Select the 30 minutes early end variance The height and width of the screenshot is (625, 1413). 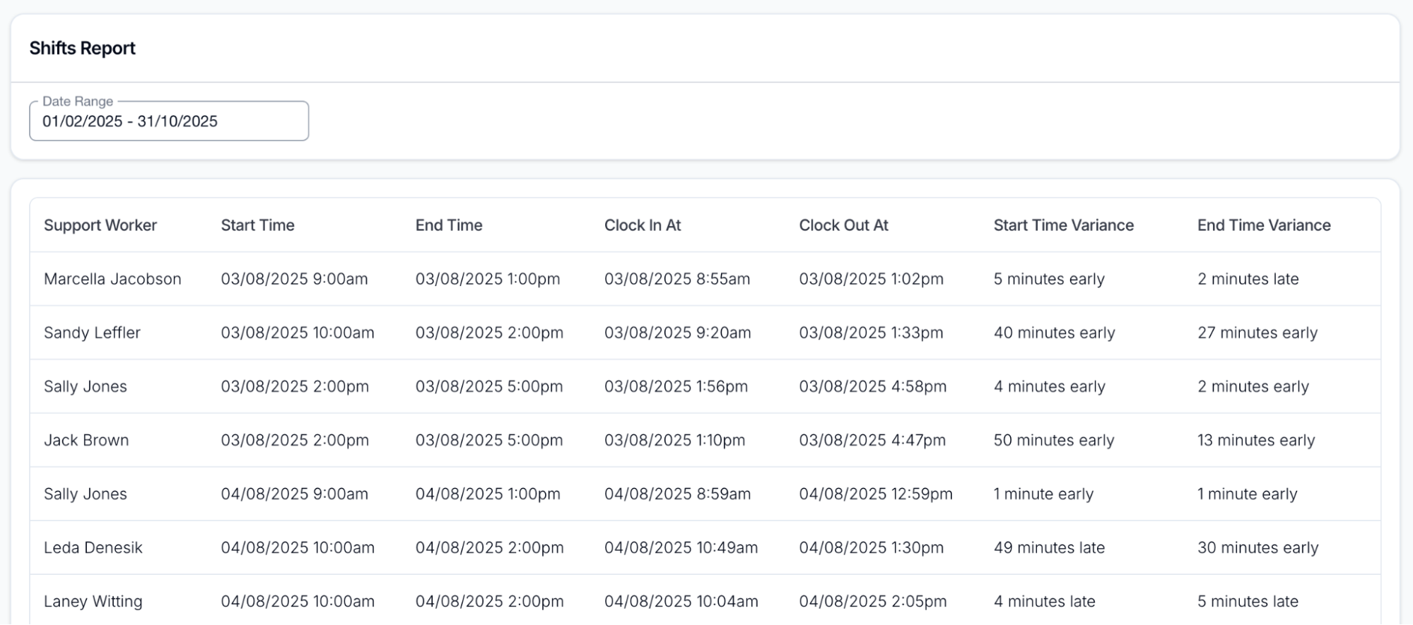click(x=1257, y=547)
